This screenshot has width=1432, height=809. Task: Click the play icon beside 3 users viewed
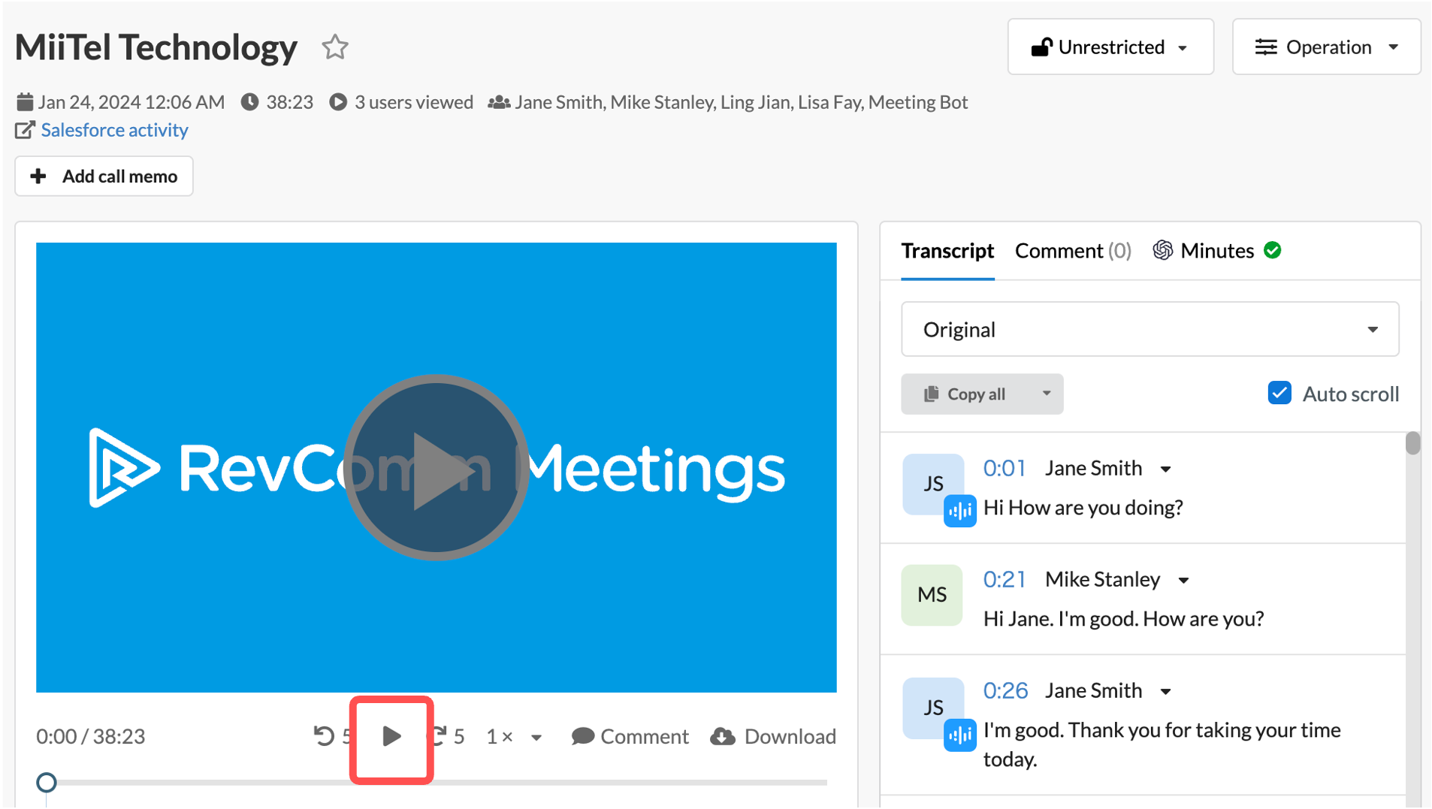[x=338, y=102]
